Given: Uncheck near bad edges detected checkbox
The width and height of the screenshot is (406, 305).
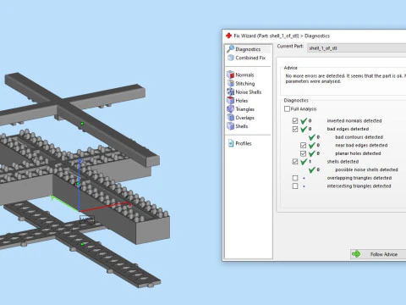Looking at the screenshot, I should (303, 145).
